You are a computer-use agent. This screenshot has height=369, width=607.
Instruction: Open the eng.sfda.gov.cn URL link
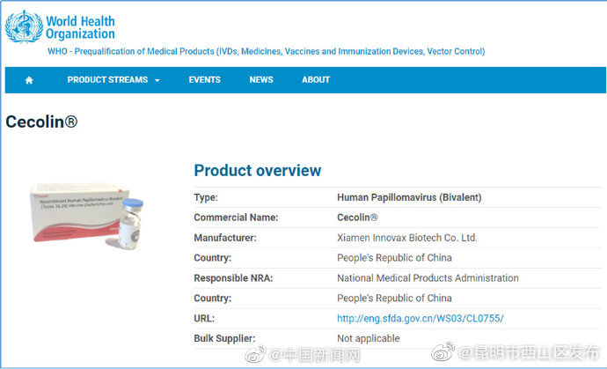pyautogui.click(x=421, y=318)
